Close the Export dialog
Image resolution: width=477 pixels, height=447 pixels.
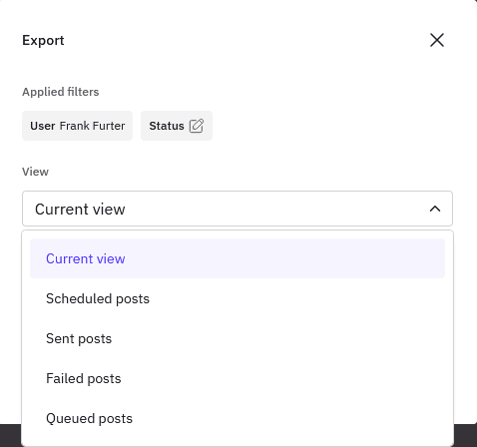[x=437, y=40]
